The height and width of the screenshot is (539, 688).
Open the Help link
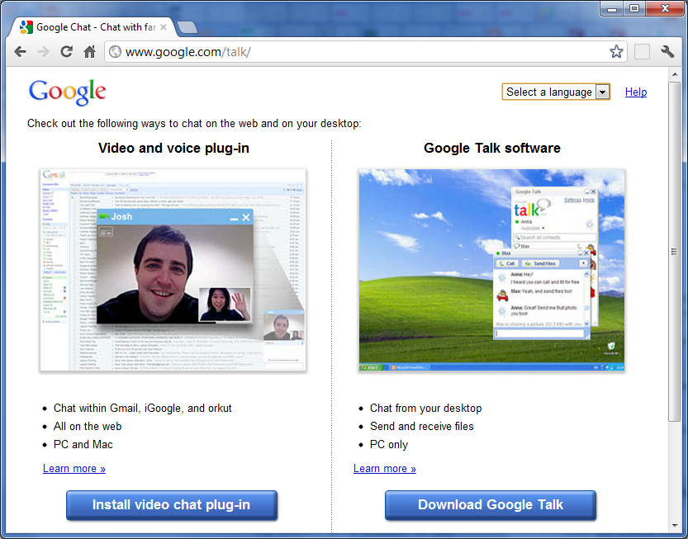(636, 92)
